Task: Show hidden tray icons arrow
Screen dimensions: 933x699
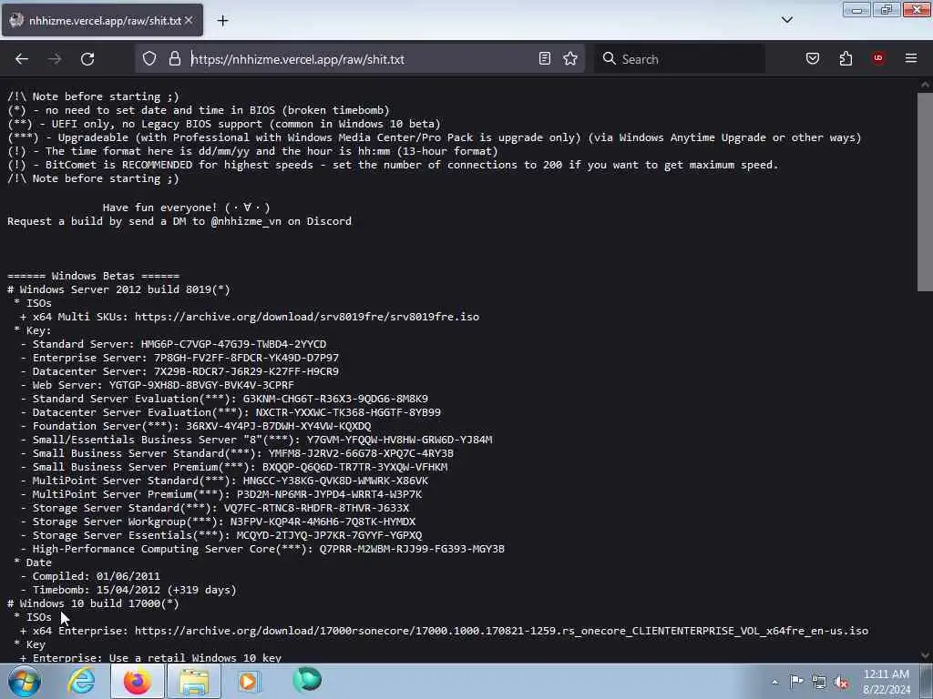Action: tap(774, 682)
